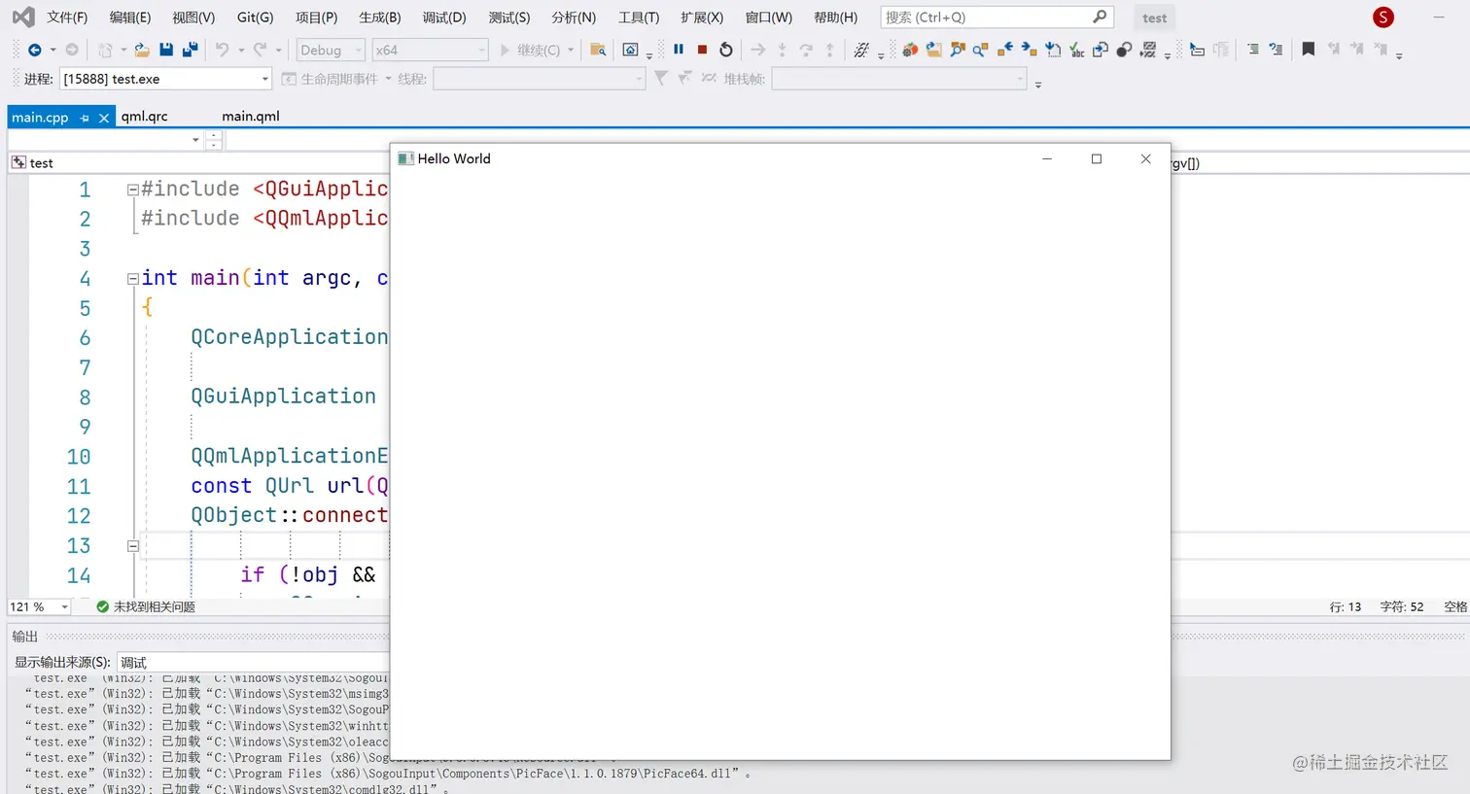The image size is (1470, 794).
Task: Collapse the #include region on line 1
Action: point(132,190)
